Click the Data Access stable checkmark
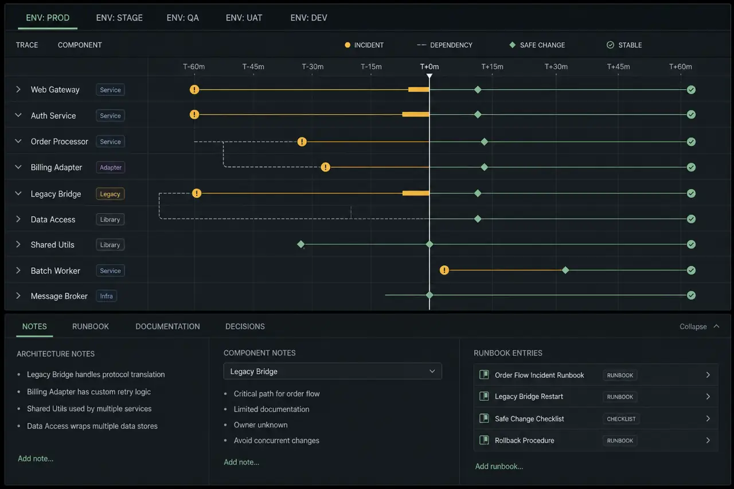734x489 pixels. tap(692, 219)
